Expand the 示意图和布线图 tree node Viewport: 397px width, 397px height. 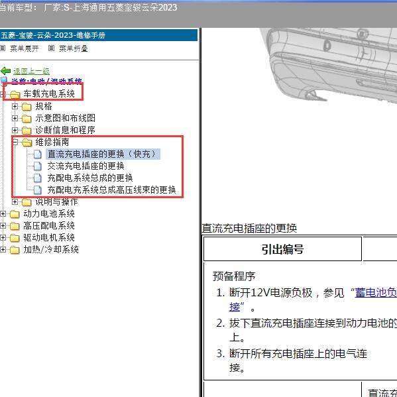click(15, 118)
